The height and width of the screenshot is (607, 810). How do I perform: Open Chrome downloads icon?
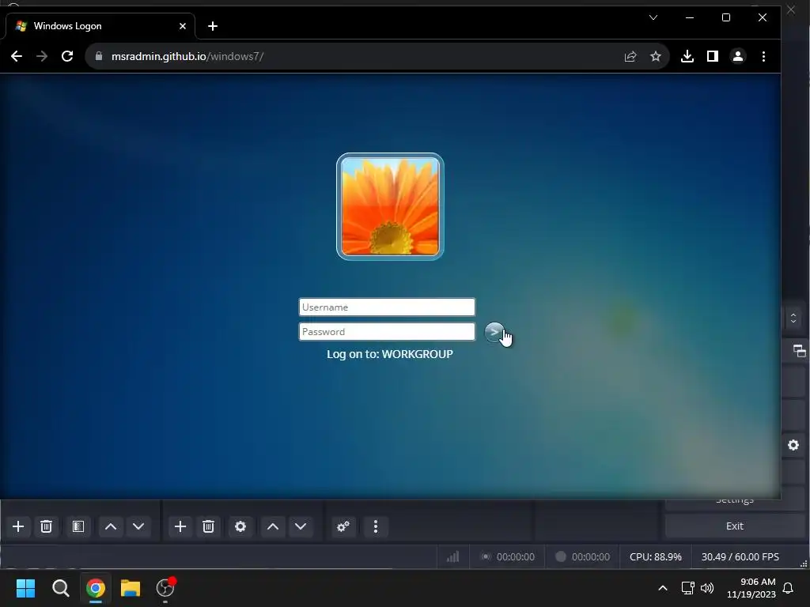tap(687, 56)
